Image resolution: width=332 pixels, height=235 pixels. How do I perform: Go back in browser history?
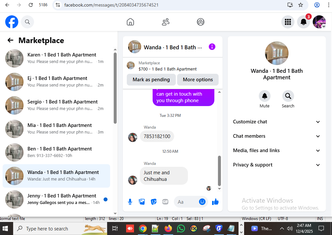[8, 5]
